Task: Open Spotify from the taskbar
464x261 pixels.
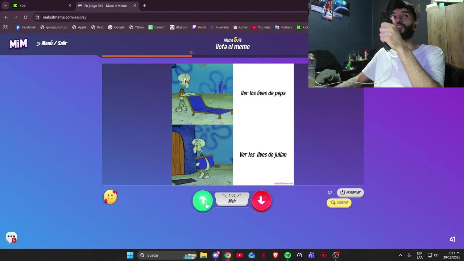Action: click(x=287, y=255)
